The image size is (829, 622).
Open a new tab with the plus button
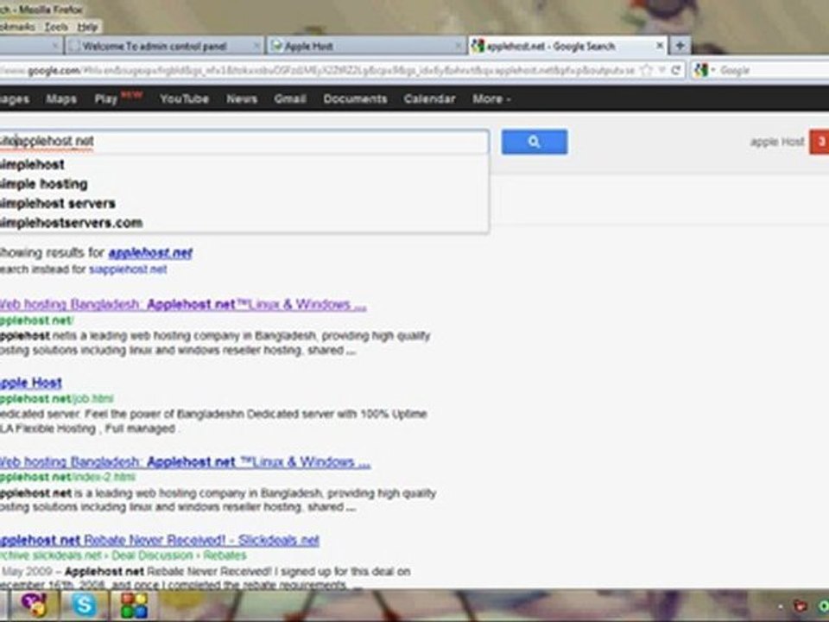680,46
